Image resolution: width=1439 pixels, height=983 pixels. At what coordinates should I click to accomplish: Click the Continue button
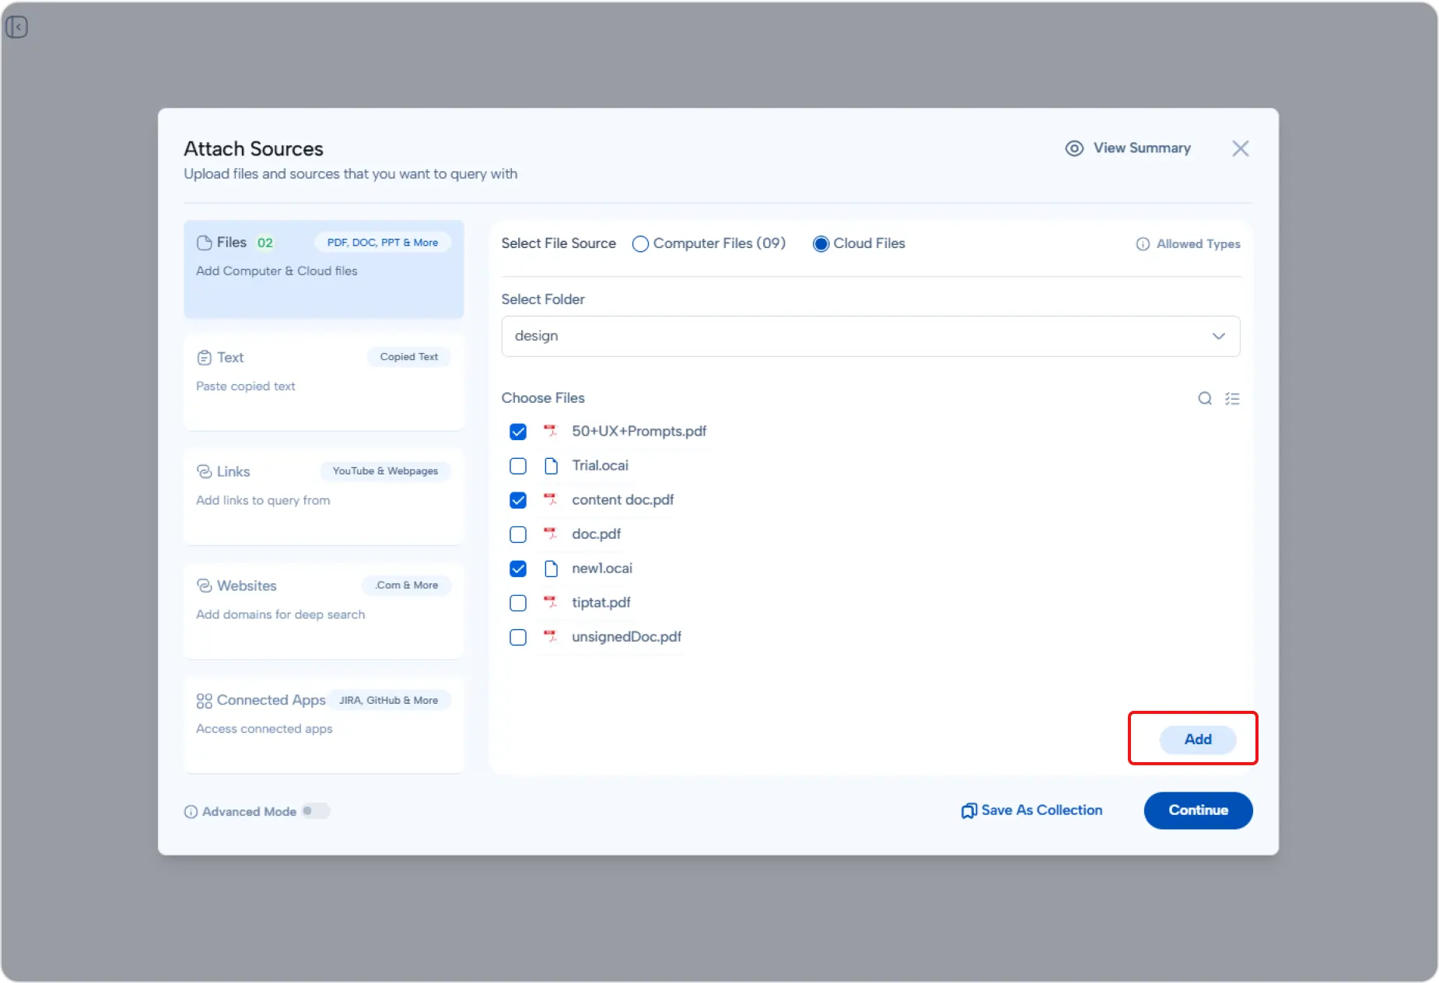(1197, 810)
